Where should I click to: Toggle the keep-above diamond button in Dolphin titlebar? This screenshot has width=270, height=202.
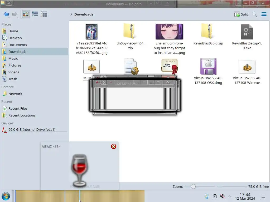[x=9, y=3]
